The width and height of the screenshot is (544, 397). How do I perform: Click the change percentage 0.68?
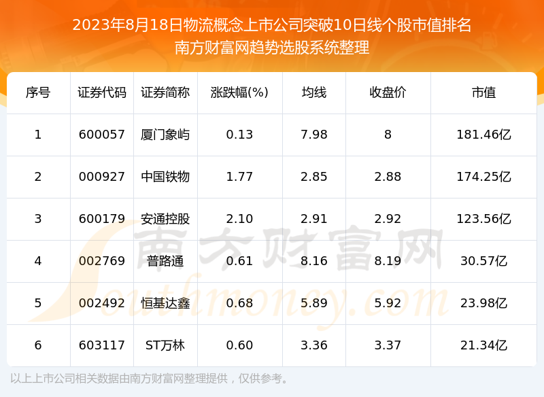[x=239, y=303]
